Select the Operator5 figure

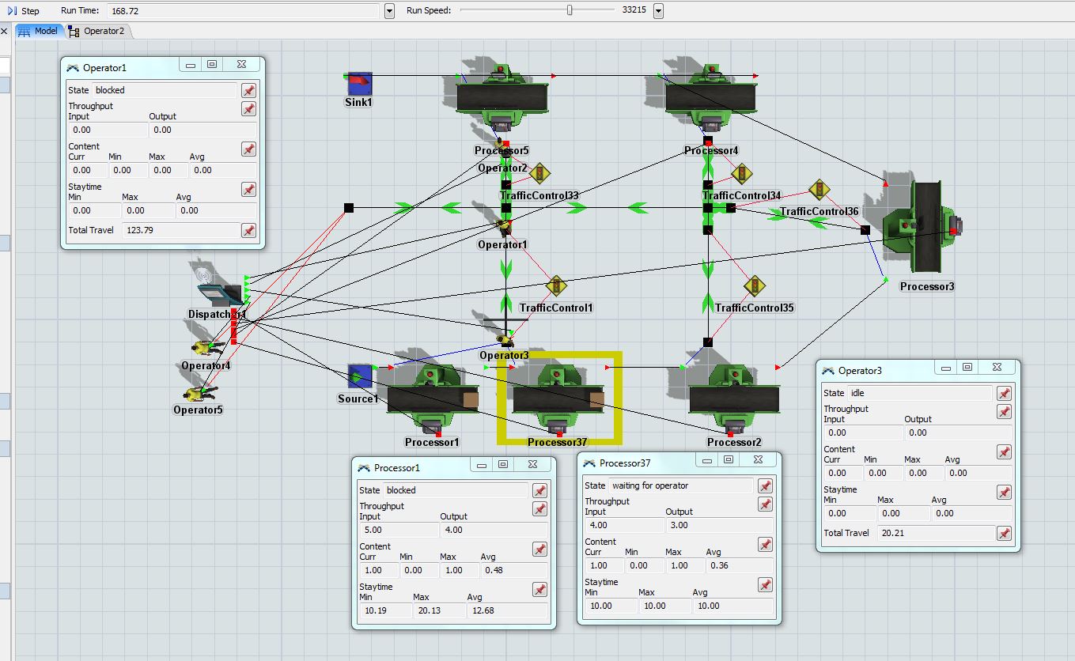point(195,394)
